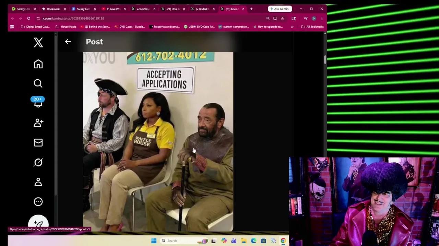Click the Chrome taskbar icon
This screenshot has height=246, width=439.
283,241
